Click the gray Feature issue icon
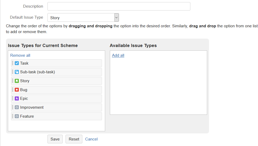 pos(17,116)
